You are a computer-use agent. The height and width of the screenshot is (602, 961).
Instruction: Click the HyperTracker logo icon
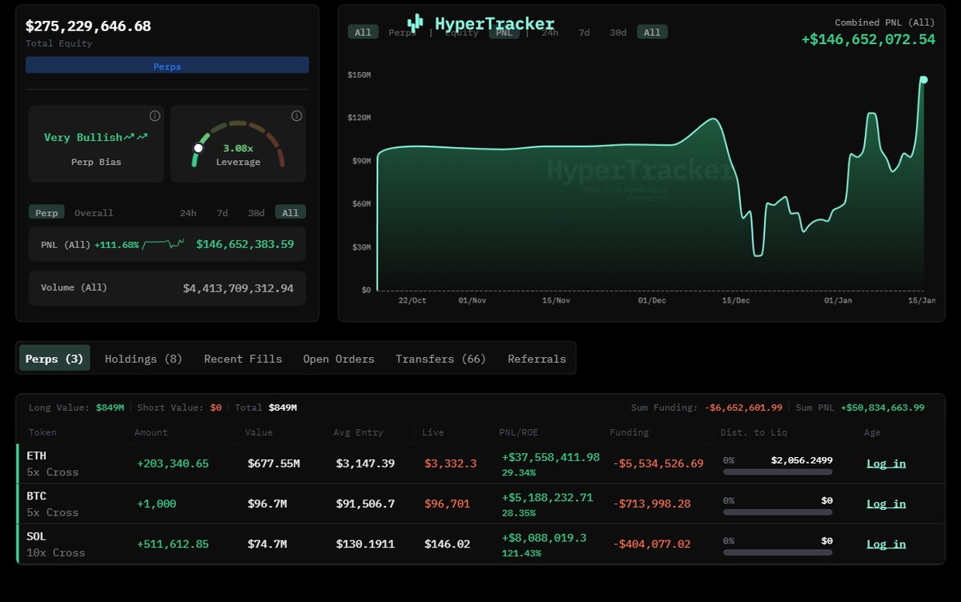point(415,23)
